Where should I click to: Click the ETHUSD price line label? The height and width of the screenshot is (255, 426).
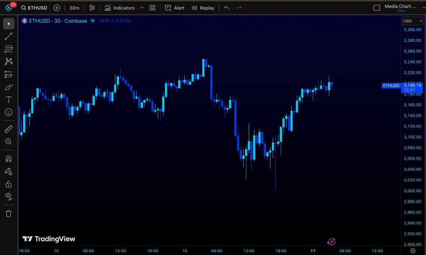click(391, 85)
